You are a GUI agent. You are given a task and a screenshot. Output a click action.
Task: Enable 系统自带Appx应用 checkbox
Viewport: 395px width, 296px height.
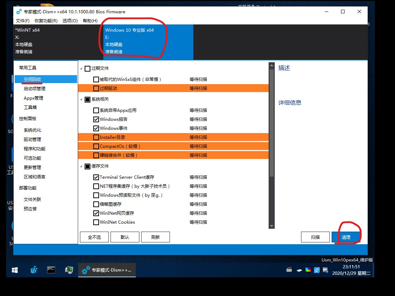click(96, 110)
